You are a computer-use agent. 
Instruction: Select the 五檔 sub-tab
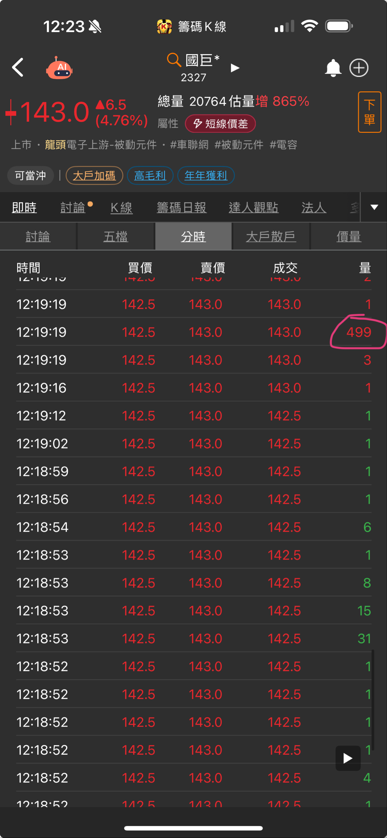(x=116, y=237)
